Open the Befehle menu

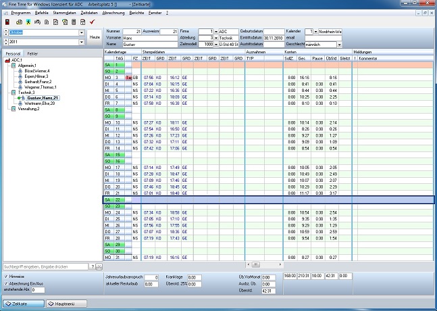click(x=41, y=13)
